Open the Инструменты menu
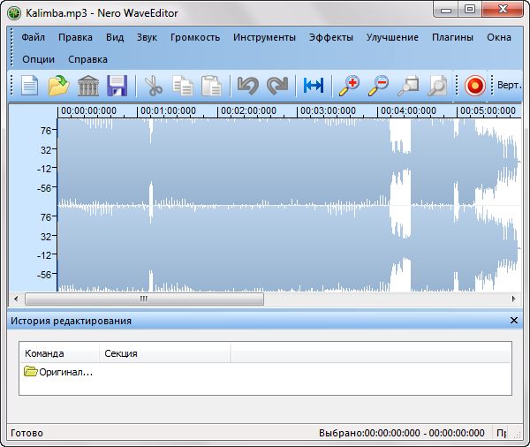530x447 pixels. 264,38
